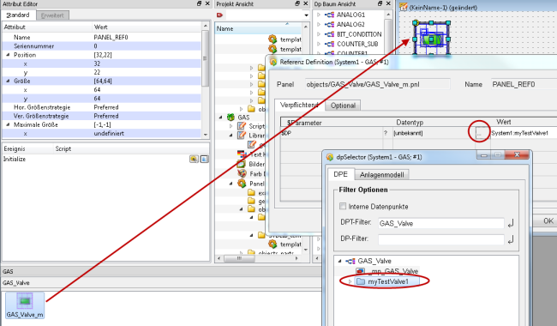Enable Interne Datenpunkte checkbox

coord(343,206)
